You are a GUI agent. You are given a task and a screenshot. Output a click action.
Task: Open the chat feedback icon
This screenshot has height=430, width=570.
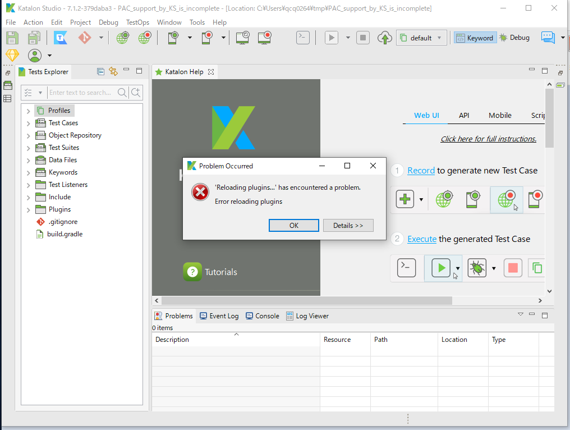click(x=548, y=38)
